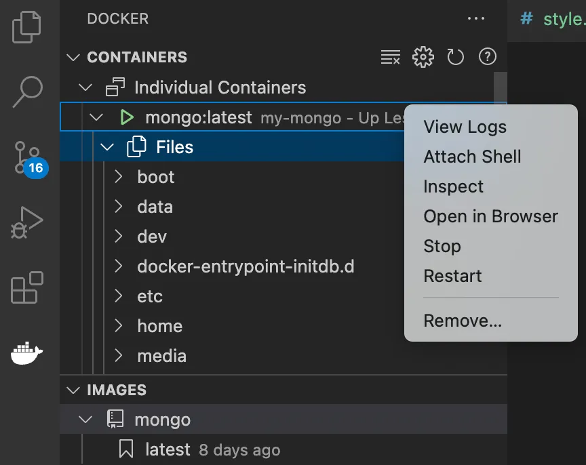Viewport: 586px width, 465px height.
Task: Select the docker-entrypoint-initdb.d folder name
Action: pos(246,266)
